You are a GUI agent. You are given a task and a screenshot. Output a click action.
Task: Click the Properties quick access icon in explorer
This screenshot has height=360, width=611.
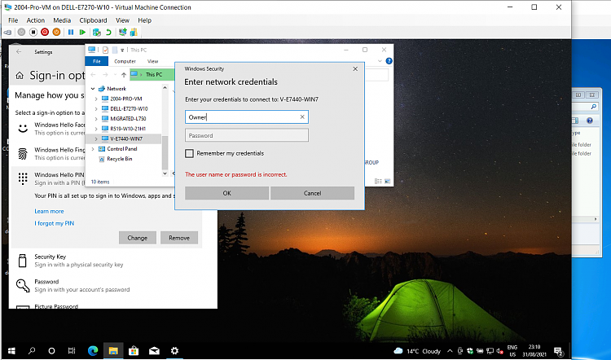click(x=105, y=50)
